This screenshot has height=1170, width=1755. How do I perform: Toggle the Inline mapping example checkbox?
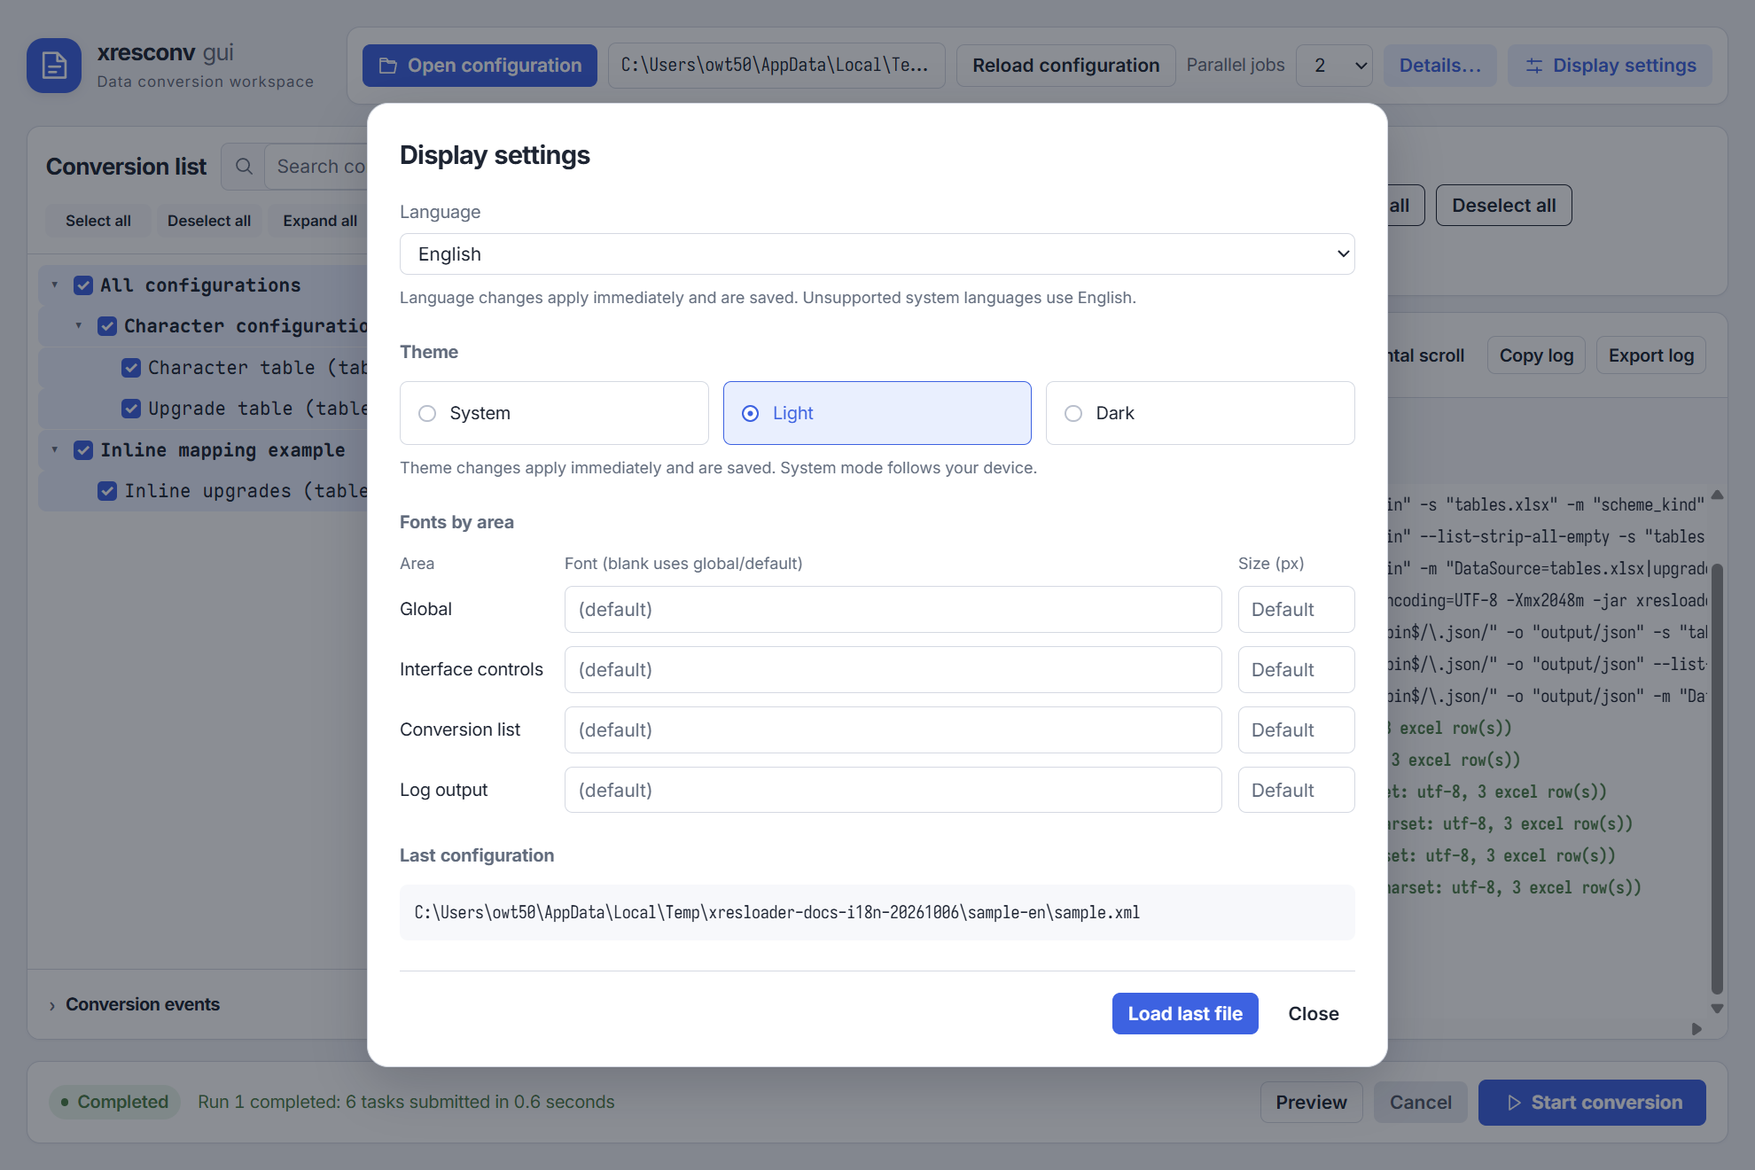[83, 450]
